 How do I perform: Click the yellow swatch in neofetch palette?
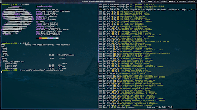(x=45, y=38)
